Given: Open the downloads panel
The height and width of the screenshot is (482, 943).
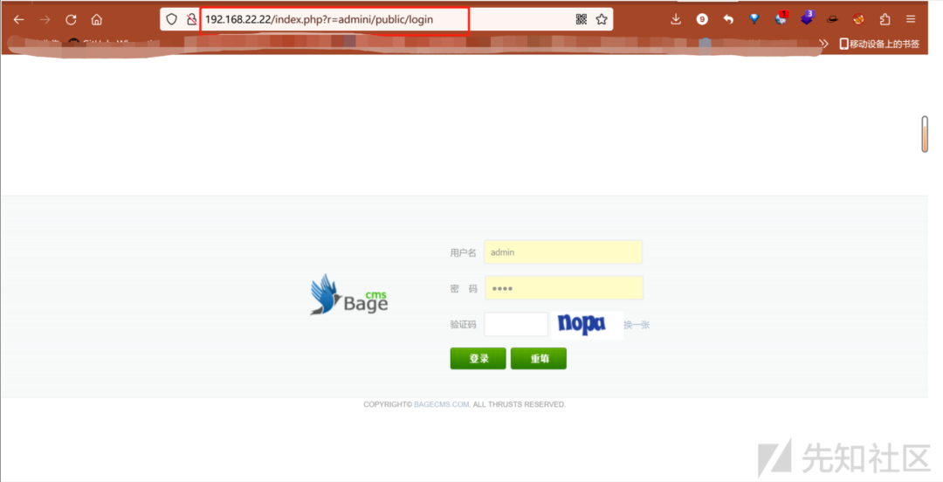Looking at the screenshot, I should click(676, 19).
